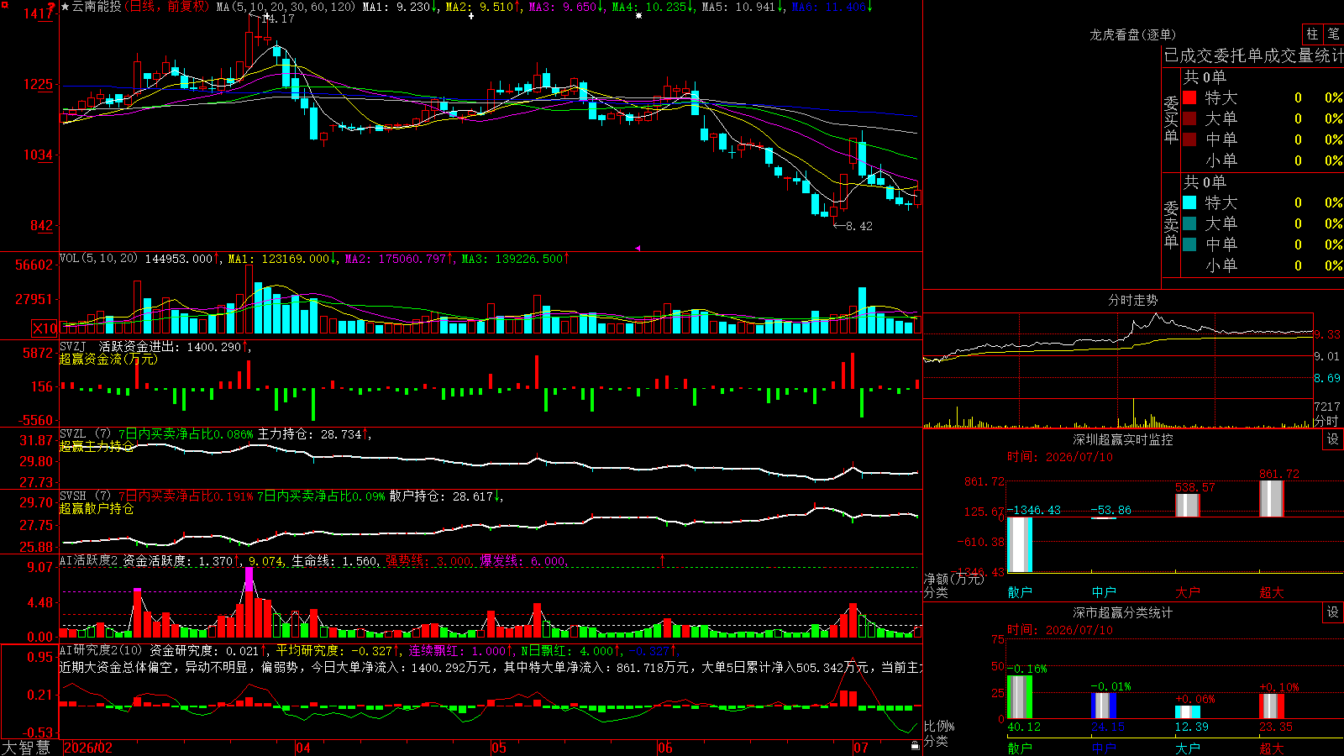
Task: Click the red up-arrow marker in AI活跃度2 panel
Action: click(662, 559)
